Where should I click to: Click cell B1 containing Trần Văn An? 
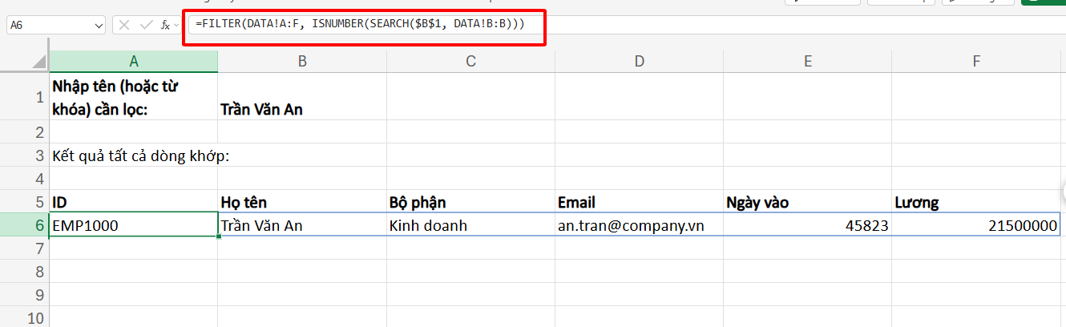point(301,110)
